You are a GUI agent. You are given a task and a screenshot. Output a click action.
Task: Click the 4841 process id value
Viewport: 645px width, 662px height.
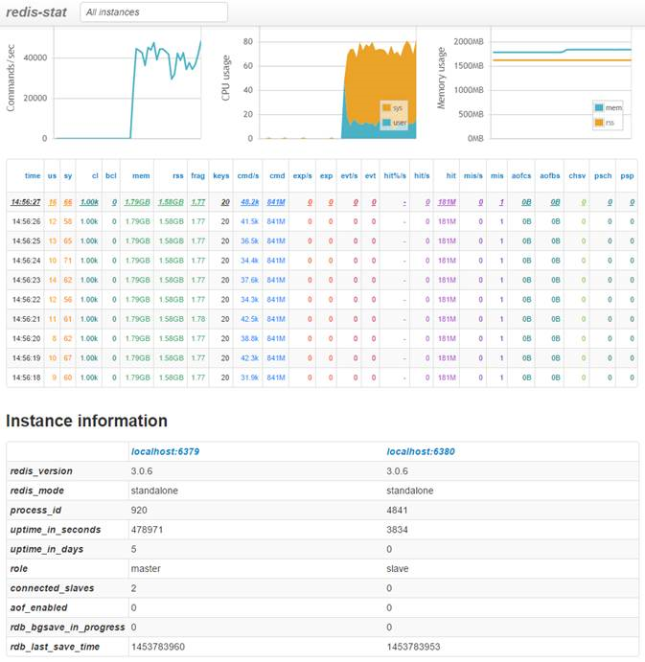397,510
